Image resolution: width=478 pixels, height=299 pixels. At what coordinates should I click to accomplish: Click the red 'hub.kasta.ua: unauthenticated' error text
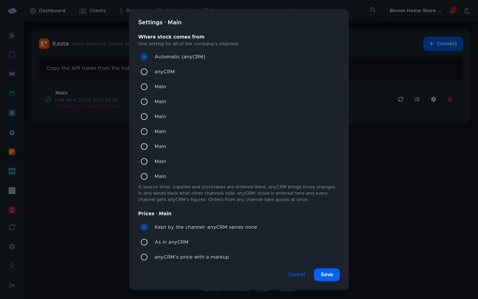[88, 106]
